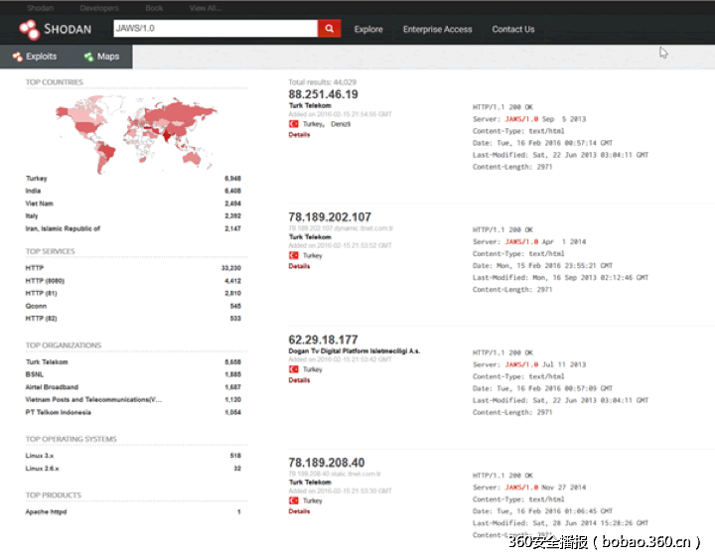Filter by Turk Telekom in top organizations
Image resolution: width=715 pixels, height=560 pixels.
click(x=48, y=362)
